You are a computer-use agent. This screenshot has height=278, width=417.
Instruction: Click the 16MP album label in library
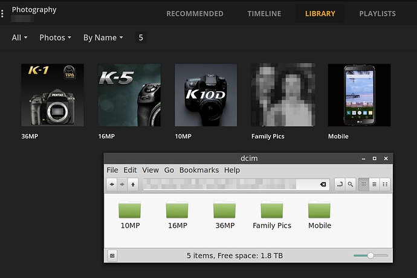106,136
